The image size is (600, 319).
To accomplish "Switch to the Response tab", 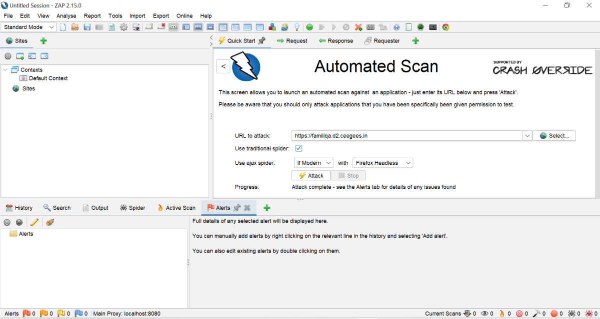I will click(335, 41).
